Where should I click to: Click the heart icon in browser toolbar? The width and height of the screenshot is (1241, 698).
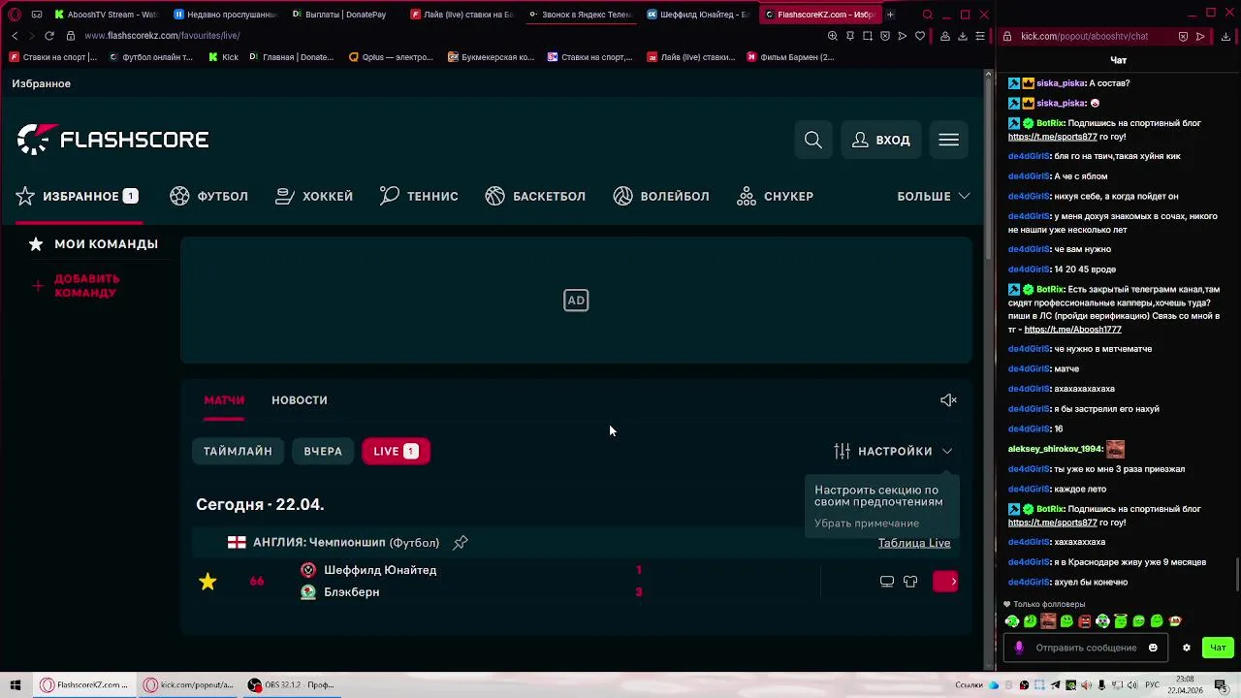pos(920,36)
